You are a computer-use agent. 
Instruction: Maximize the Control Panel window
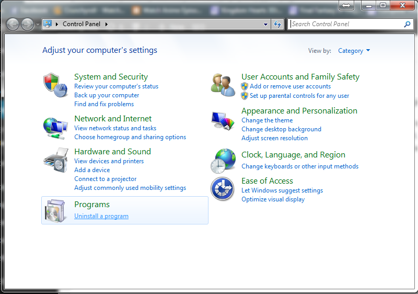pos(383,5)
